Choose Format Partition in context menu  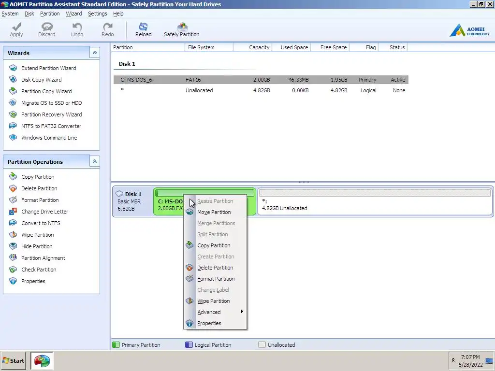pos(215,279)
